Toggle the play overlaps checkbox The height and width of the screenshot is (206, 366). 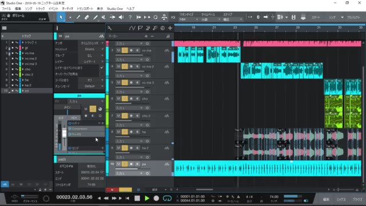[102, 74]
